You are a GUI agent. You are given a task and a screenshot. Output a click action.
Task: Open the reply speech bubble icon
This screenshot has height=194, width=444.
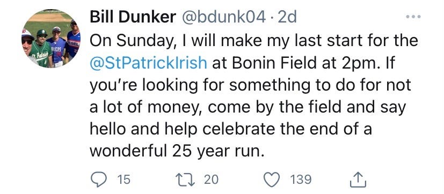(98, 180)
